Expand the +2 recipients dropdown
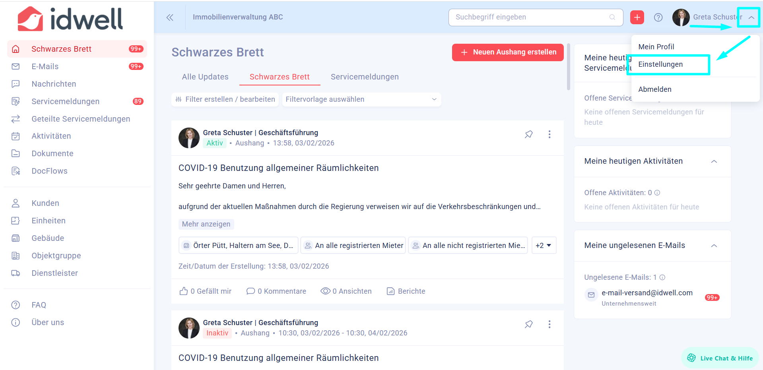The image size is (763, 370). click(544, 246)
